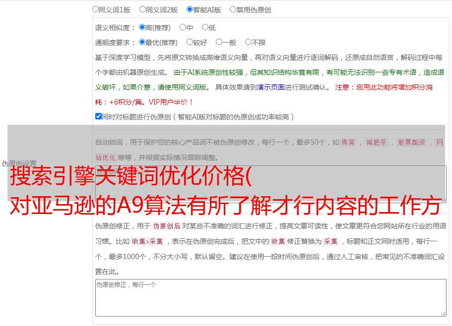Choose 较好 for 通顺度要求

(190, 42)
